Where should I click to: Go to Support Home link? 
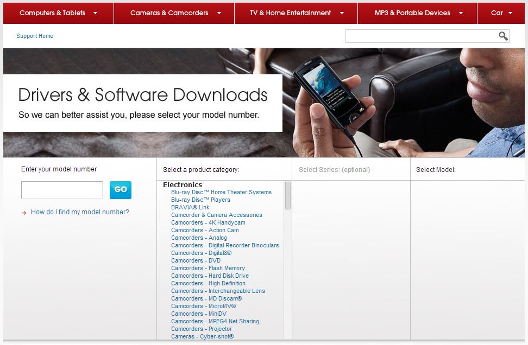click(35, 36)
